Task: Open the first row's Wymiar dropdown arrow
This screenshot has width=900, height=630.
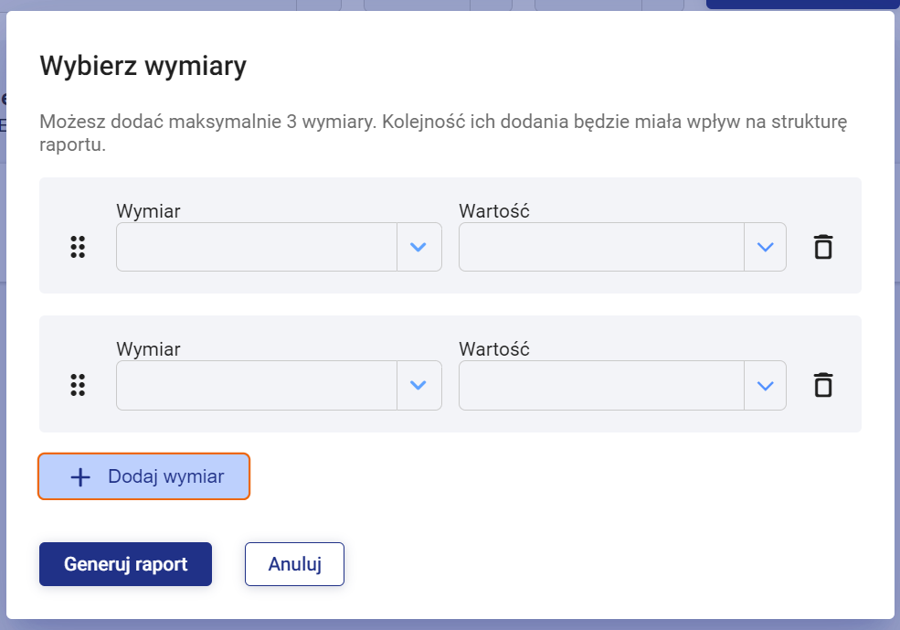Action: click(418, 247)
